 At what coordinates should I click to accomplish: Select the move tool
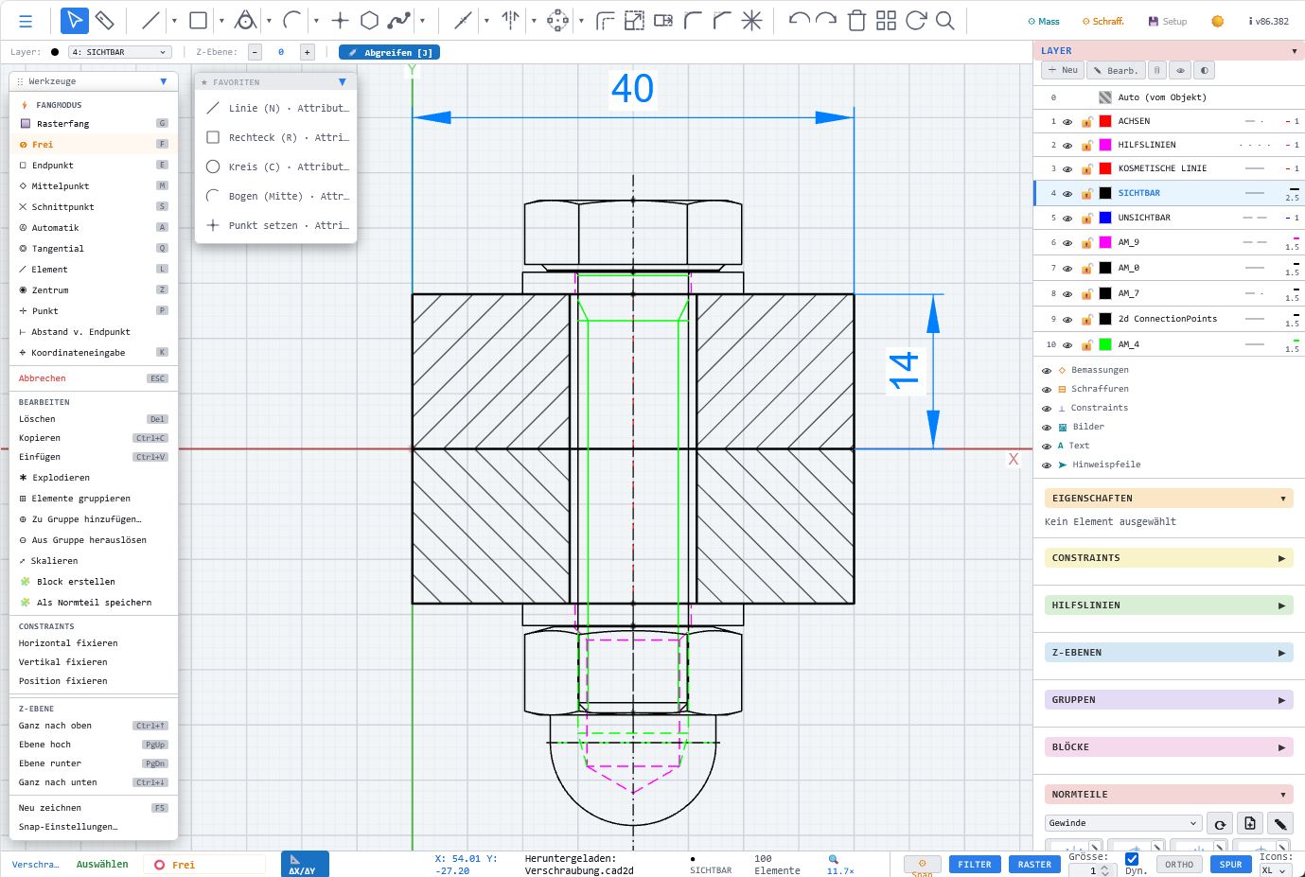click(x=557, y=20)
